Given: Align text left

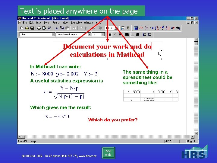Looking at the screenshot, I should tap(127, 34).
